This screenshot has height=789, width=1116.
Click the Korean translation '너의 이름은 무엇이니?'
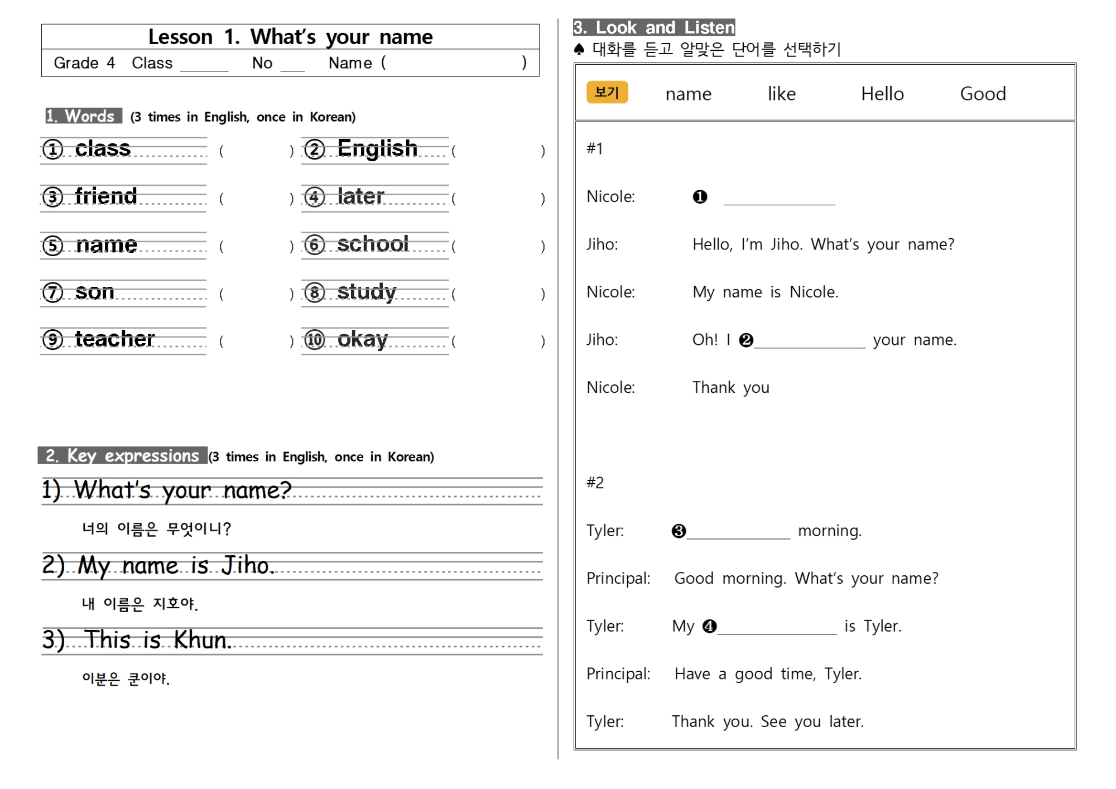point(156,528)
